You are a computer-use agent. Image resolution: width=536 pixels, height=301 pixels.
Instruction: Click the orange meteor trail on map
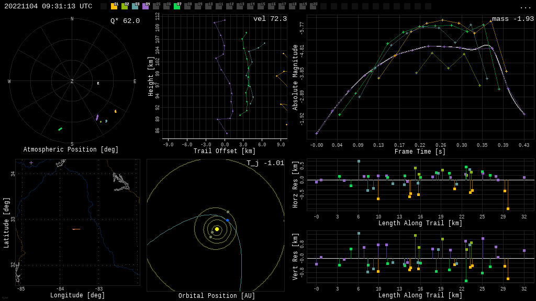click(76, 229)
